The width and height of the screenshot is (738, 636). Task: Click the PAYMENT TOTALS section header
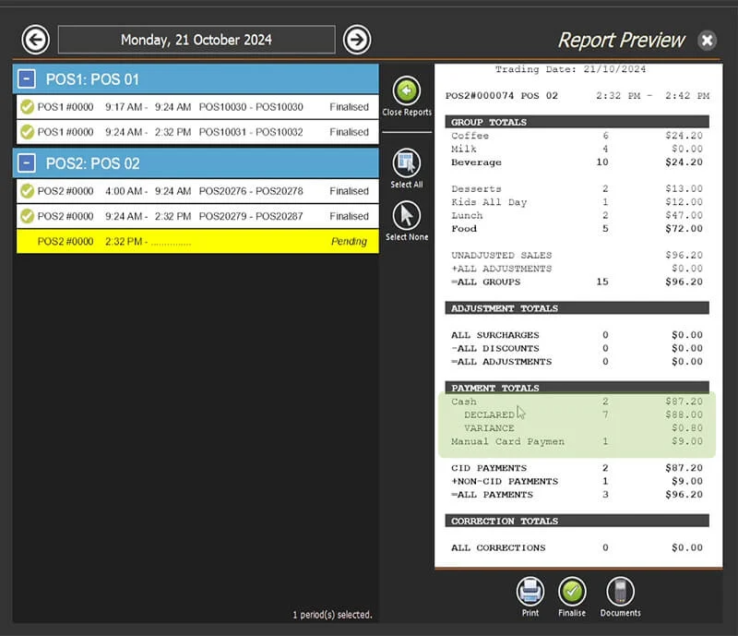pyautogui.click(x=577, y=388)
